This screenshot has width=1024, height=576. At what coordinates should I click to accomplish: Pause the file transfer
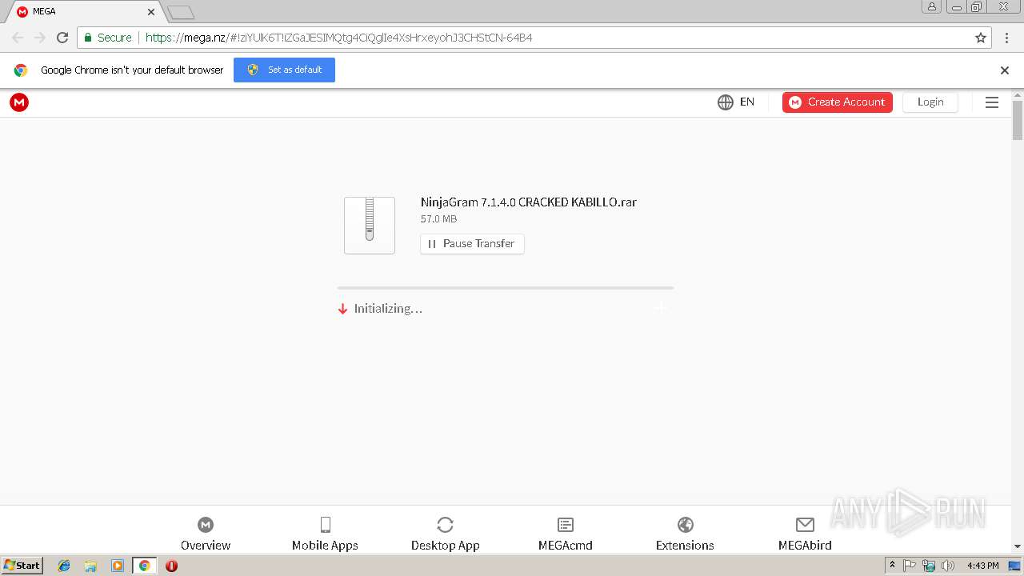472,244
